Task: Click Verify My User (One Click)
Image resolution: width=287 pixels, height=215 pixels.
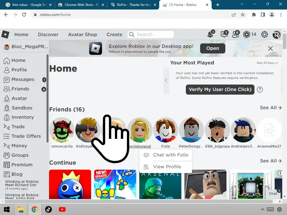Action: point(220,90)
